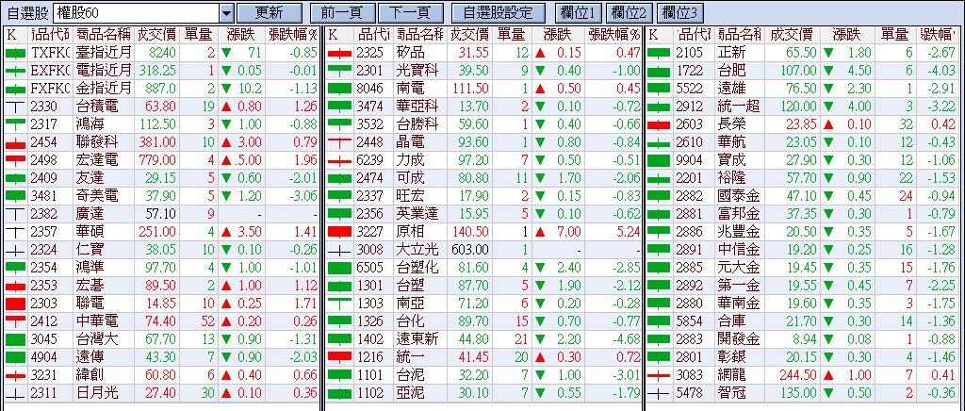Image resolution: width=965 pixels, height=411 pixels.
Task: Select stock name 亞泥
Action: tap(411, 393)
